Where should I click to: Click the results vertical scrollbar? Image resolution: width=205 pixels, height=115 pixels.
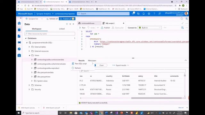tap(185, 75)
